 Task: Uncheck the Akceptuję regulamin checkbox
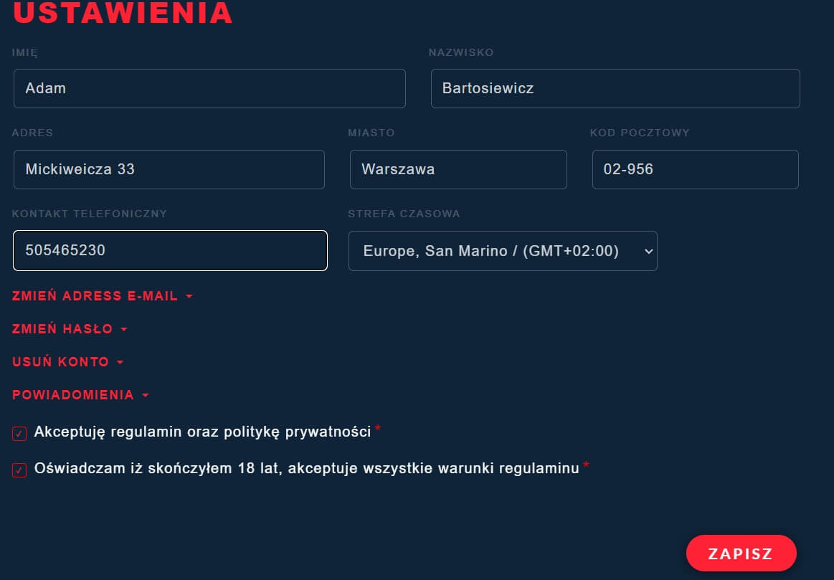coord(19,433)
